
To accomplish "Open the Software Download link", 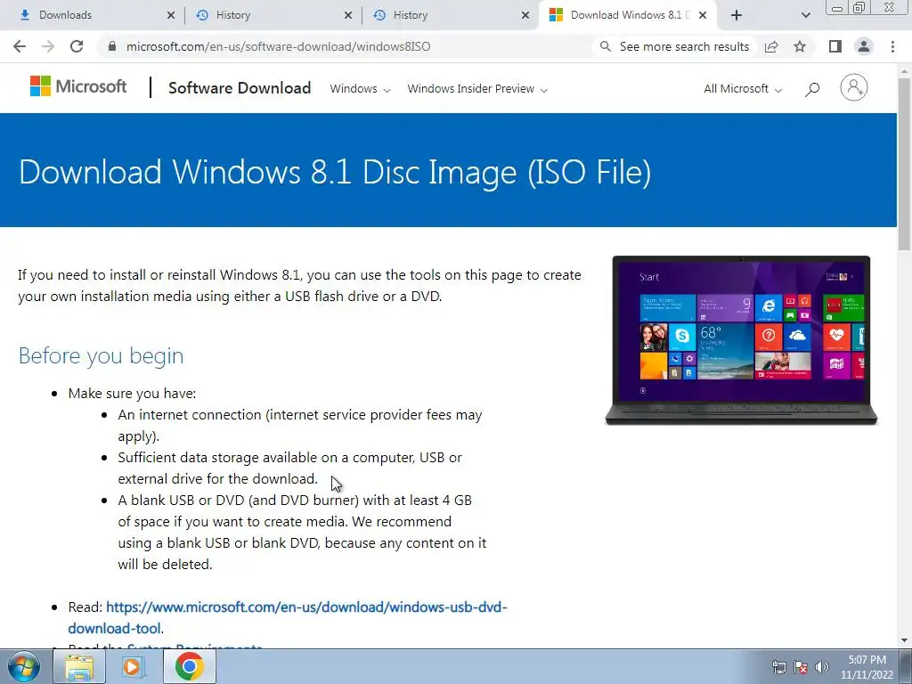I will 240,88.
